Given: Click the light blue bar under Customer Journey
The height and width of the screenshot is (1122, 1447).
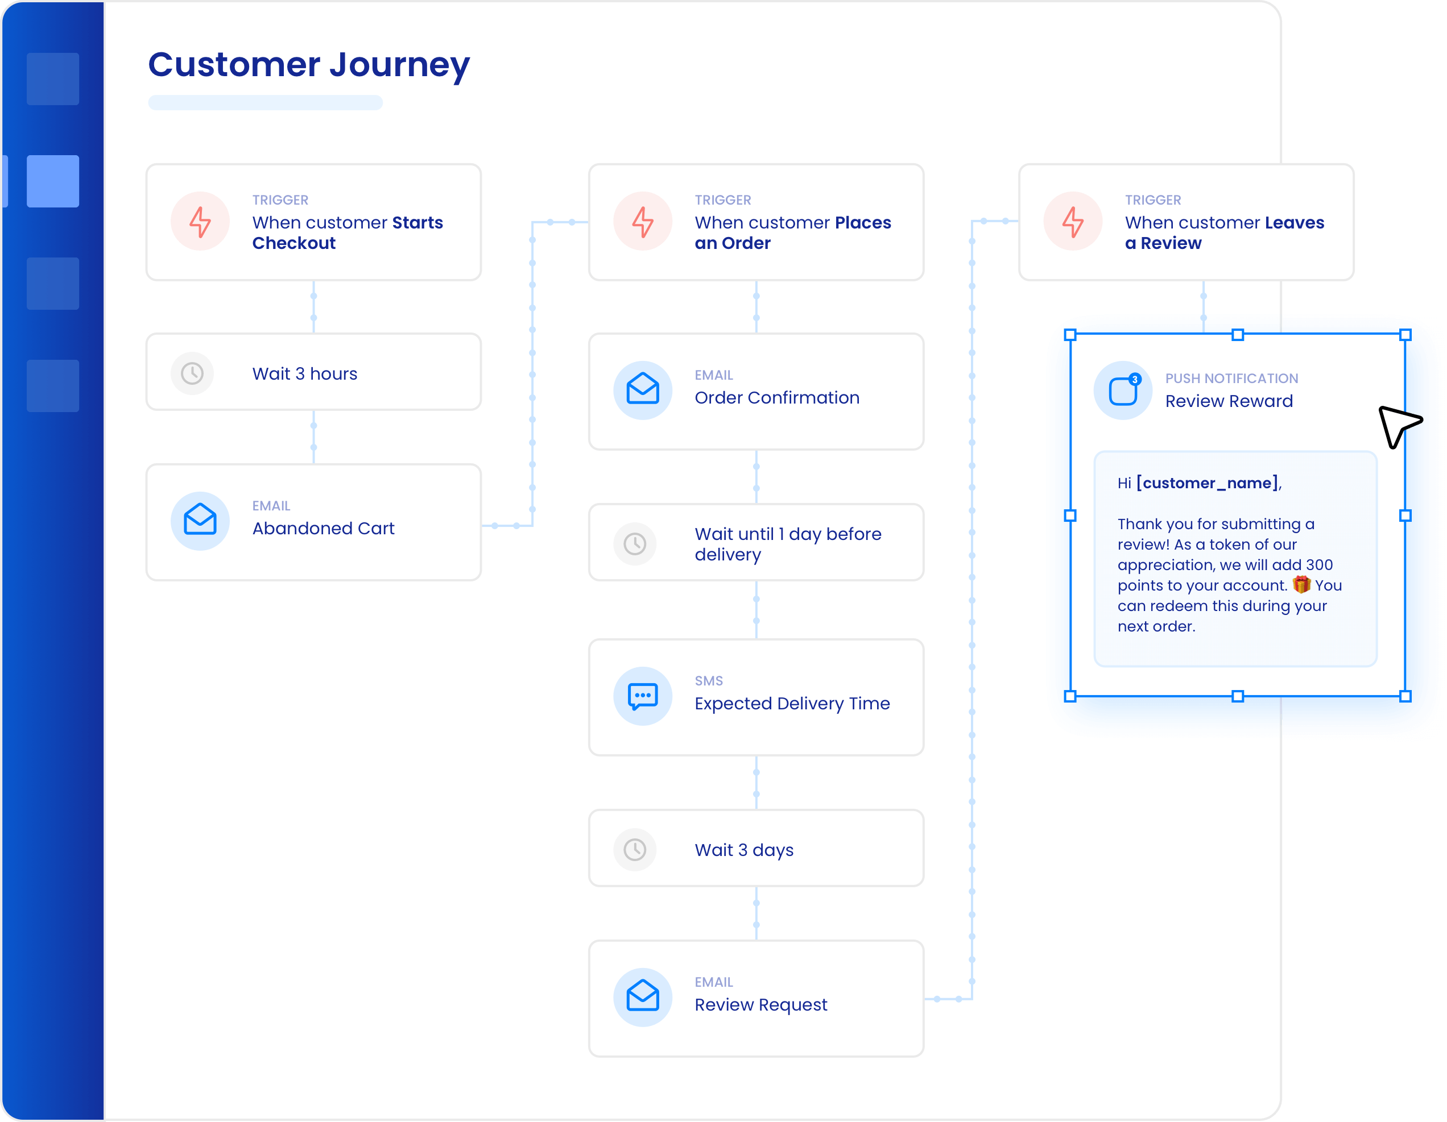Looking at the screenshot, I should 265,103.
